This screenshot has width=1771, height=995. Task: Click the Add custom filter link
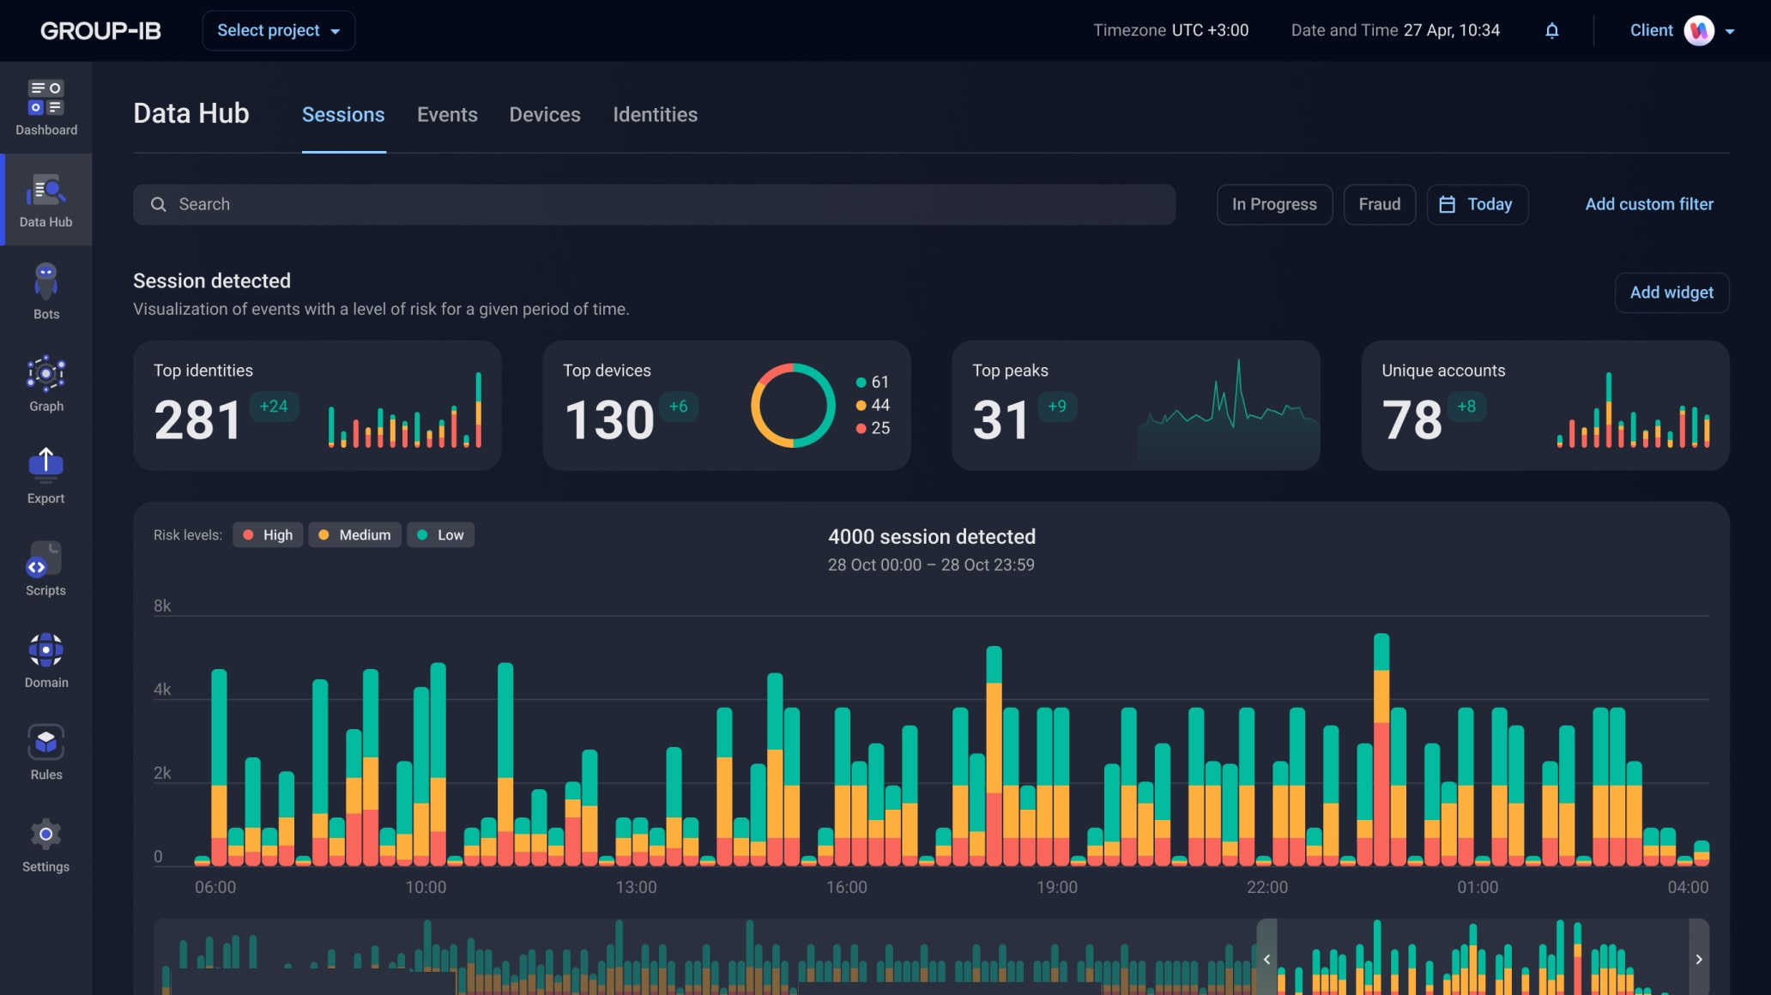point(1648,204)
